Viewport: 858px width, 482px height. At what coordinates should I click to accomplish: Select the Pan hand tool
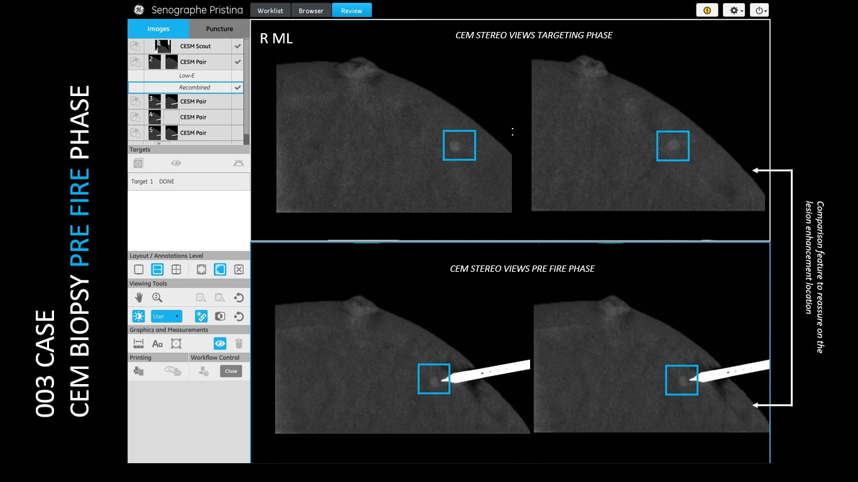pyautogui.click(x=139, y=297)
